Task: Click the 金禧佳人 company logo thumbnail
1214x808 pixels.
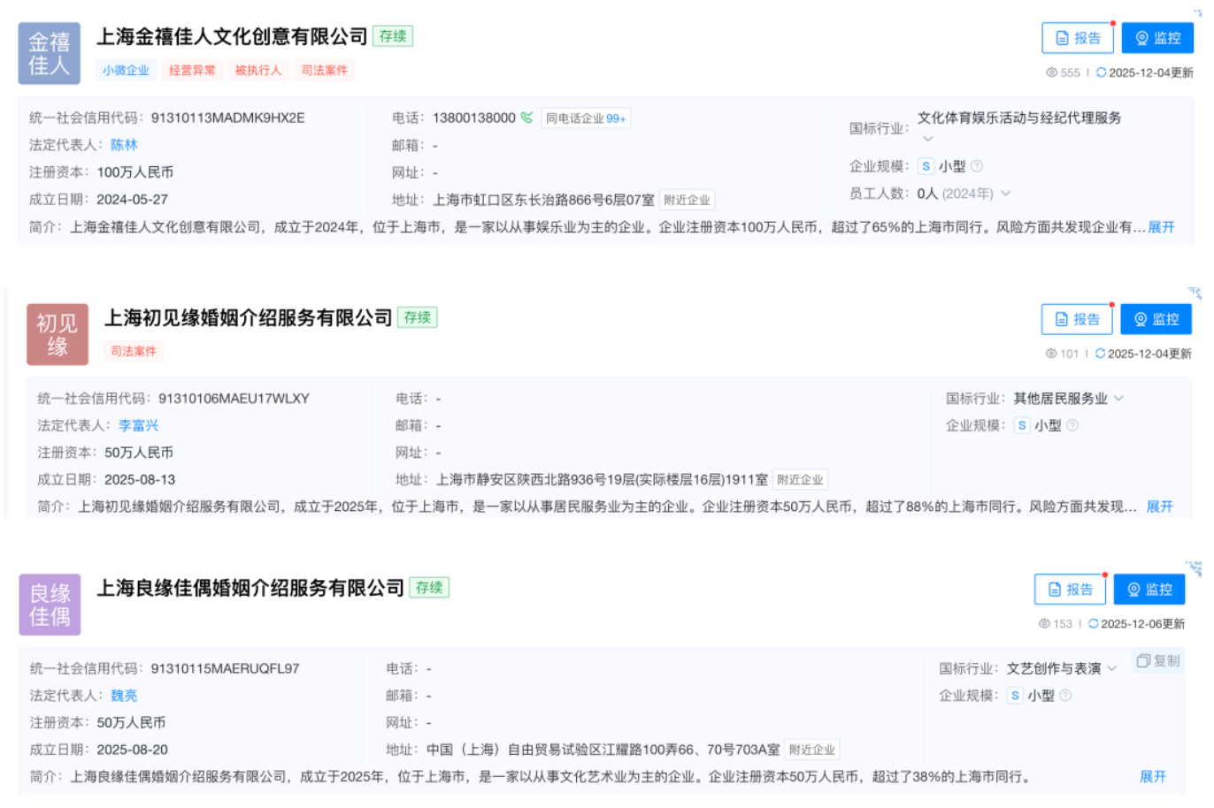Action: pos(50,54)
